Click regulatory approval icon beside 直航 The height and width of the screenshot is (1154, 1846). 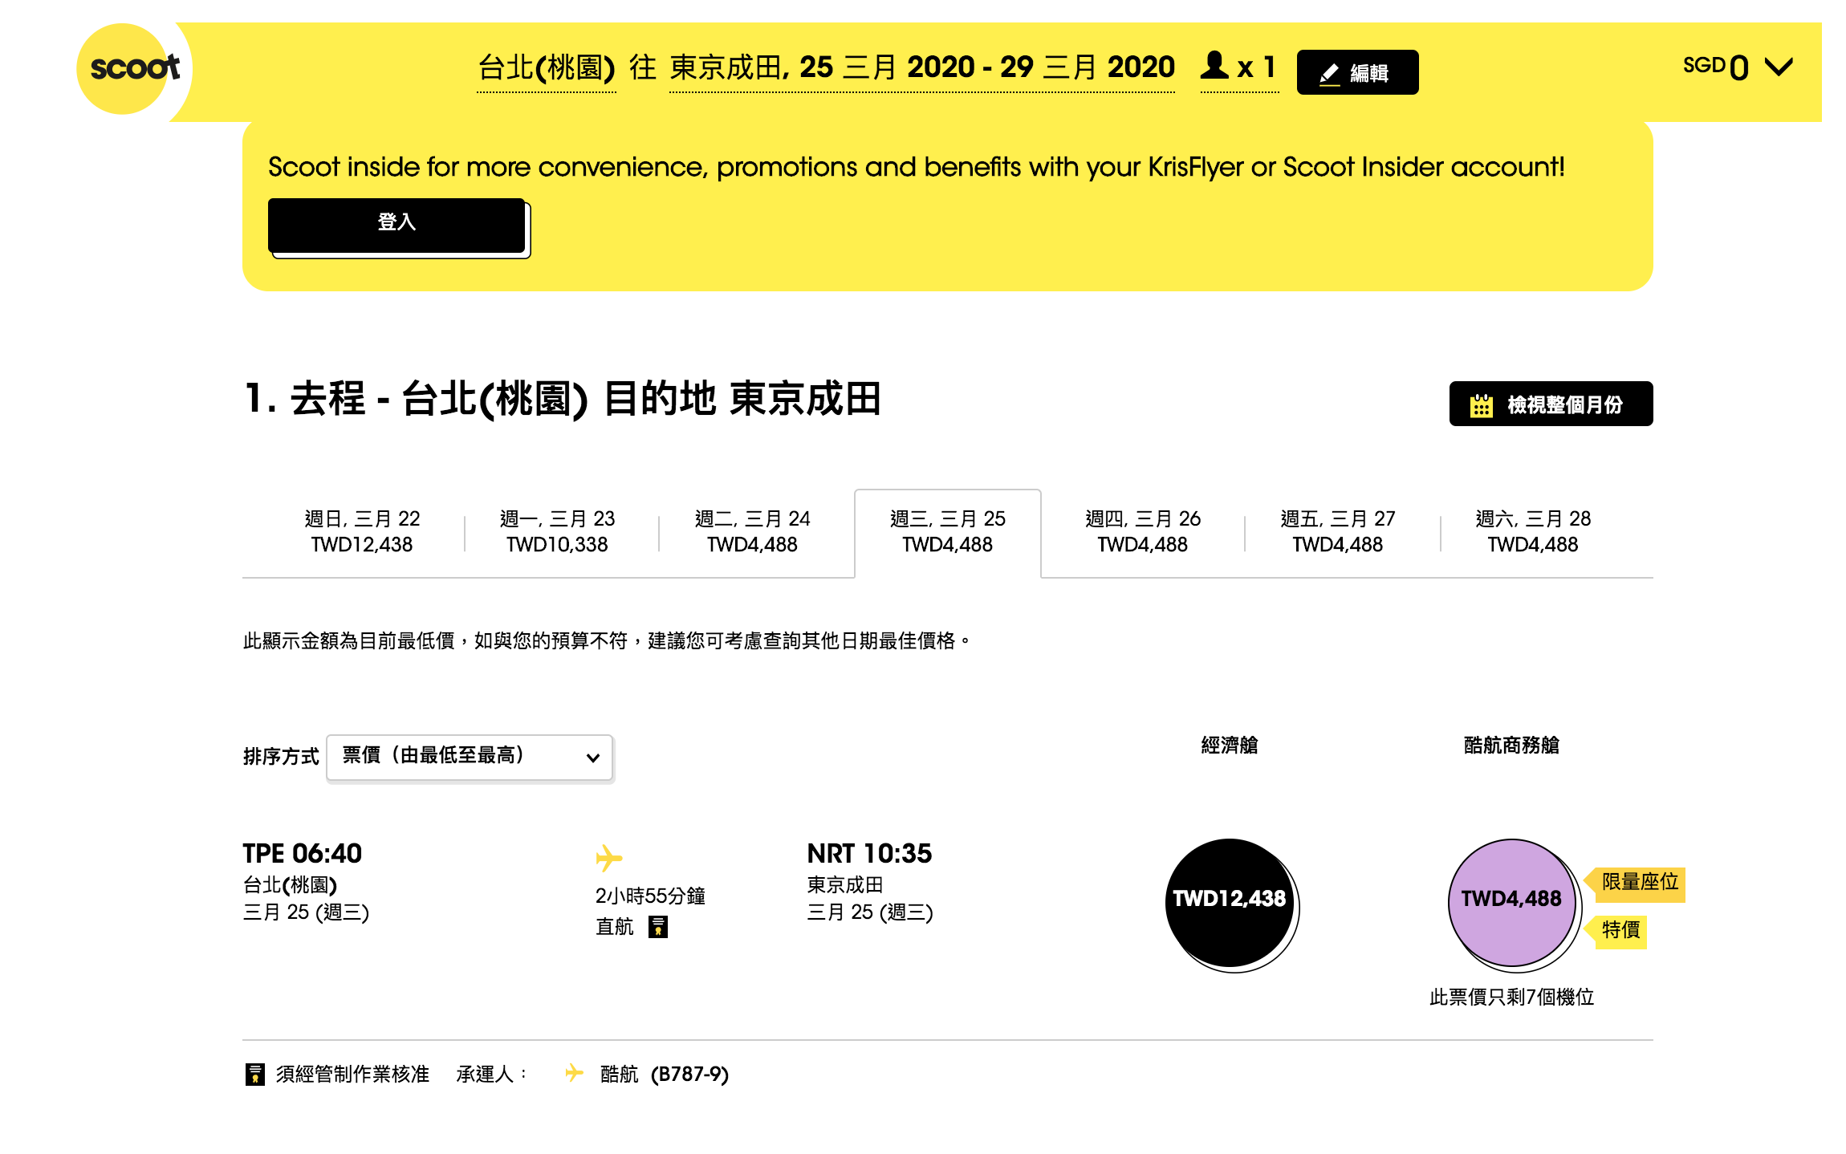pos(657,927)
